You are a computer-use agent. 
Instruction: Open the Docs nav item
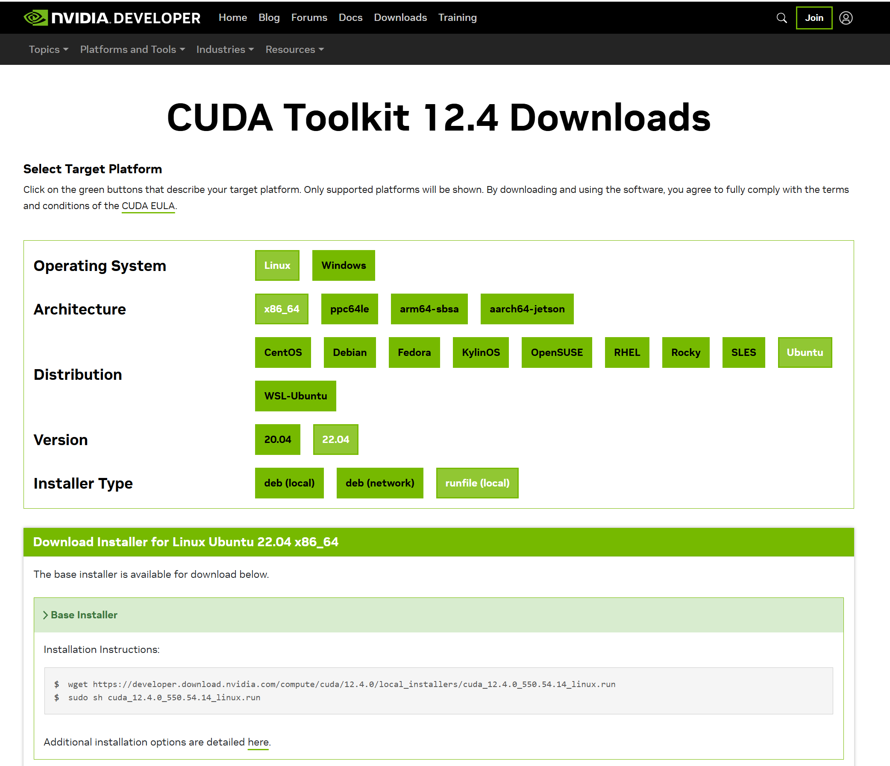(350, 17)
